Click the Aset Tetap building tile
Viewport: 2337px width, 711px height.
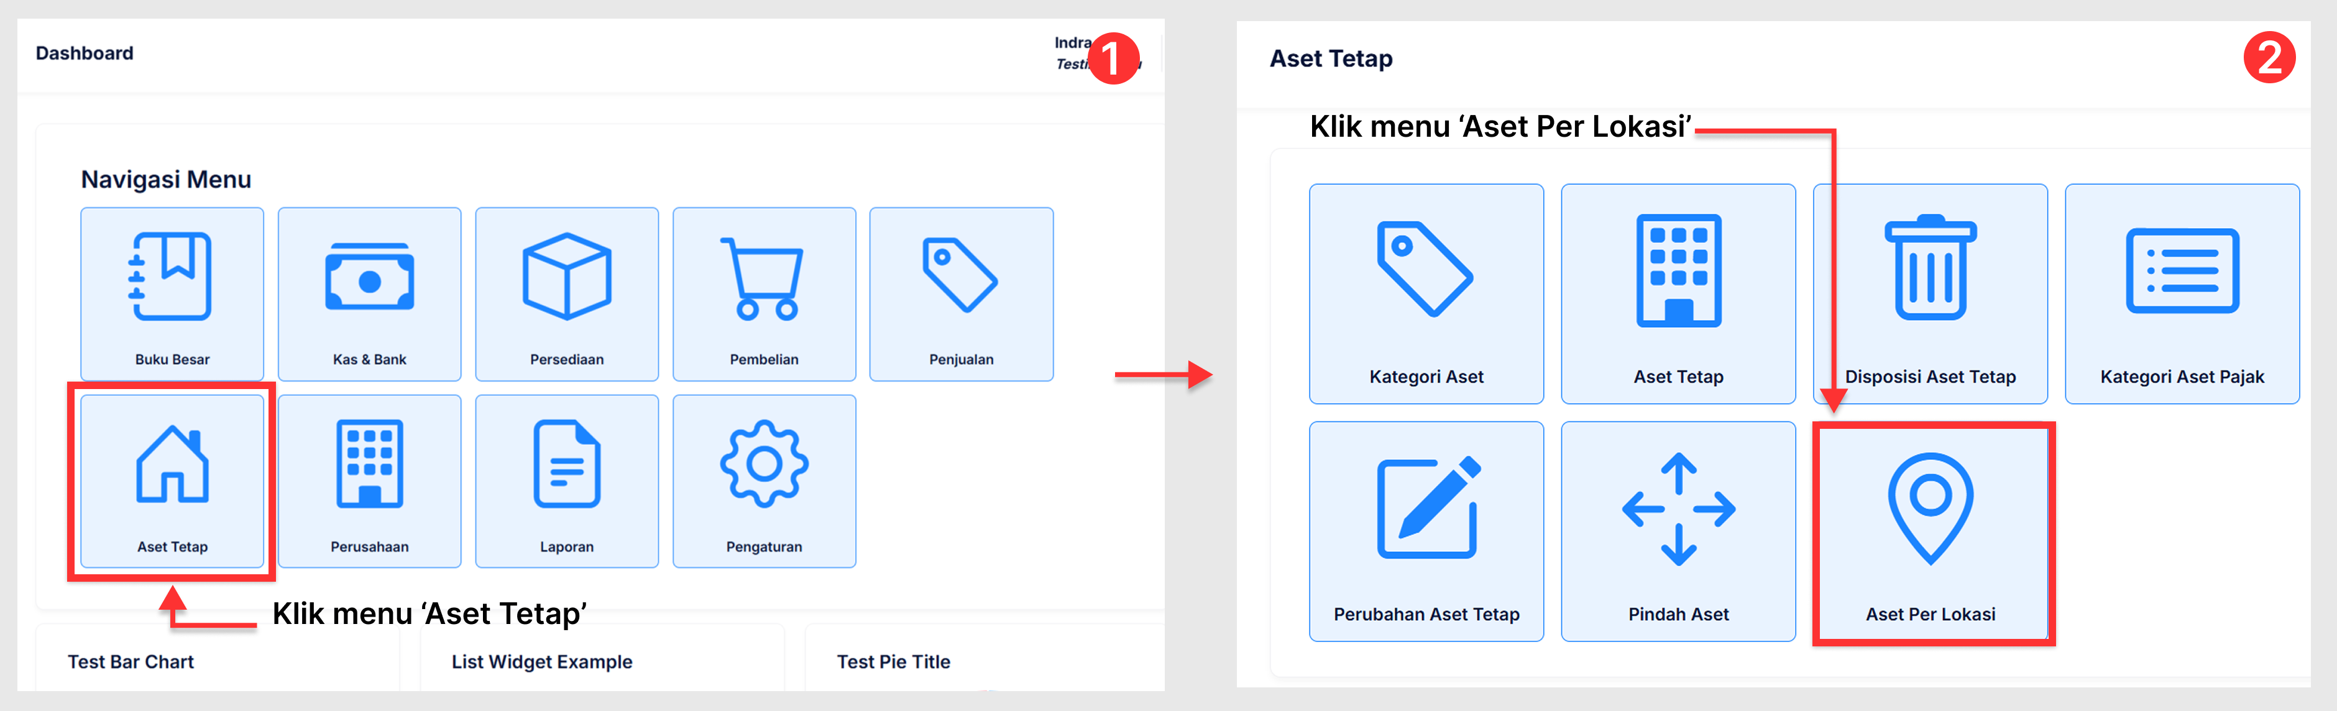click(x=1678, y=281)
